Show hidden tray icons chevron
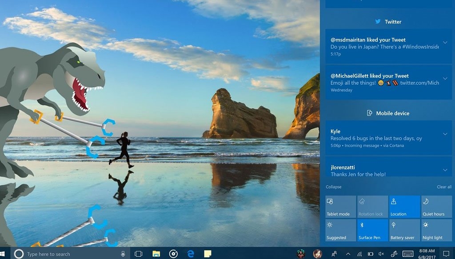The image size is (455, 259). (348, 255)
